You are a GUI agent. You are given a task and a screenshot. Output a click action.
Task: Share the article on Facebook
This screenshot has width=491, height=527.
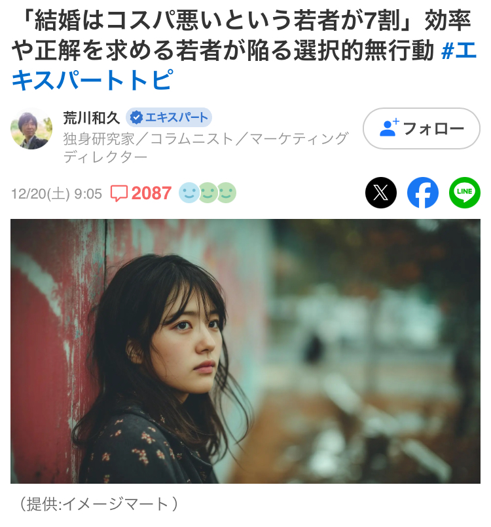422,193
